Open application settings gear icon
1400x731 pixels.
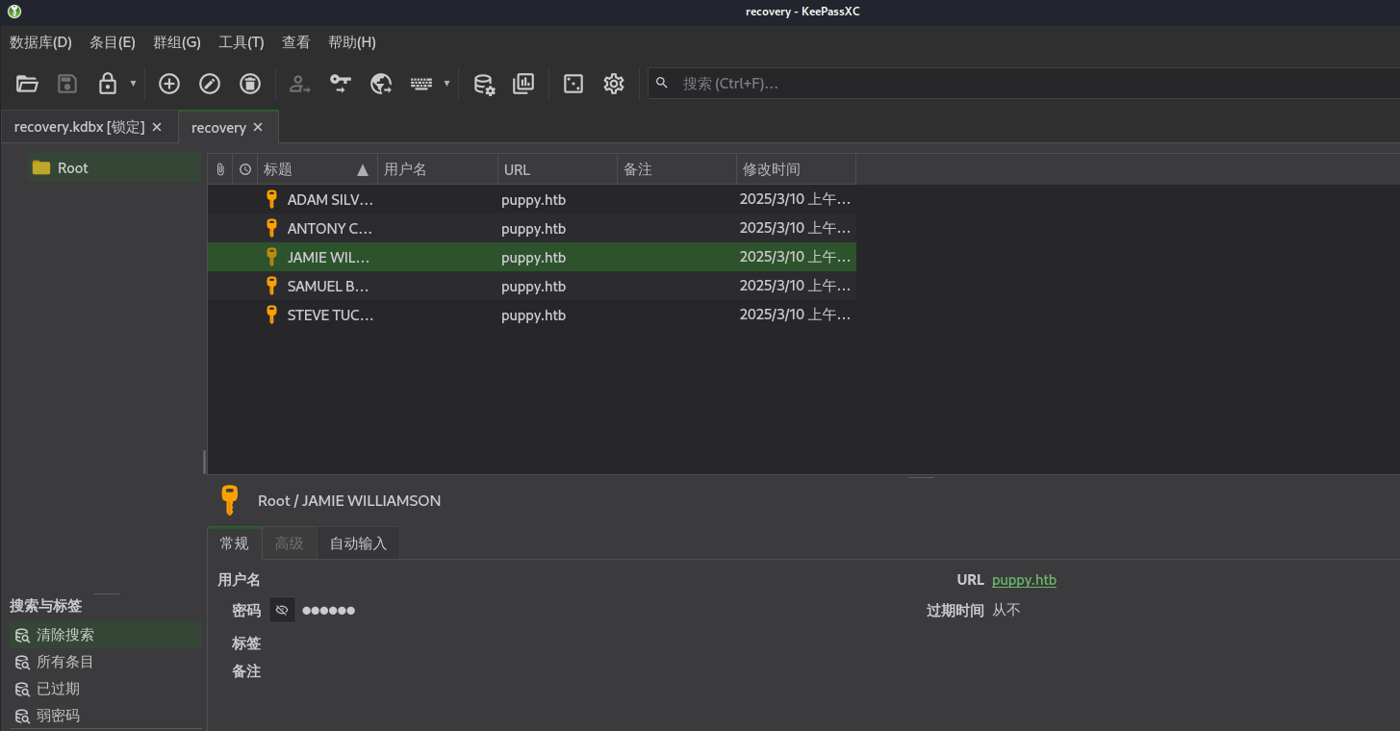pos(614,84)
